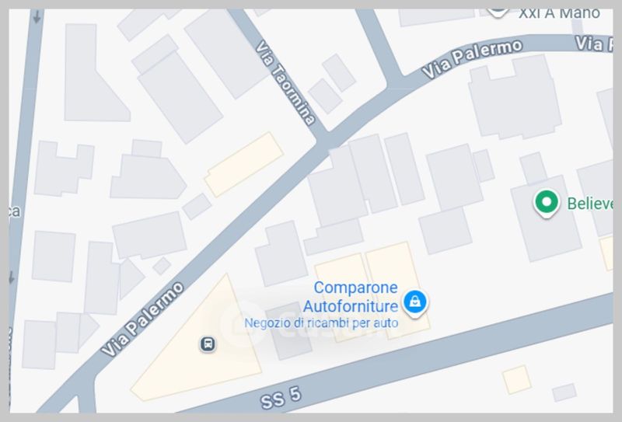Click the long yellow highlighted building near Via Taormina
Viewport: 622px width, 422px height.
coord(244,164)
